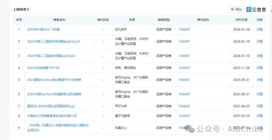Click 品牌产品榜 in the 2023AGI独角兽TOP100 row
This screenshot has width=272, height=140.
pos(164,68)
